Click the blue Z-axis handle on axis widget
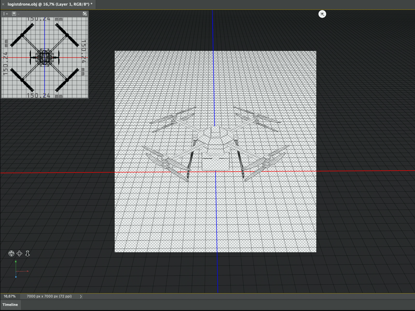Screen dimensions: 415x311 coord(16,277)
